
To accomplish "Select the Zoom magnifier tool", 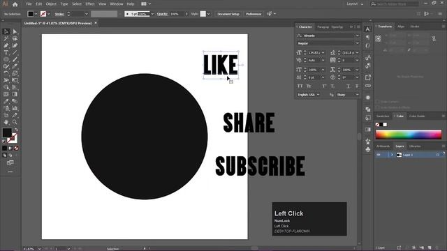I will tap(15, 122).
